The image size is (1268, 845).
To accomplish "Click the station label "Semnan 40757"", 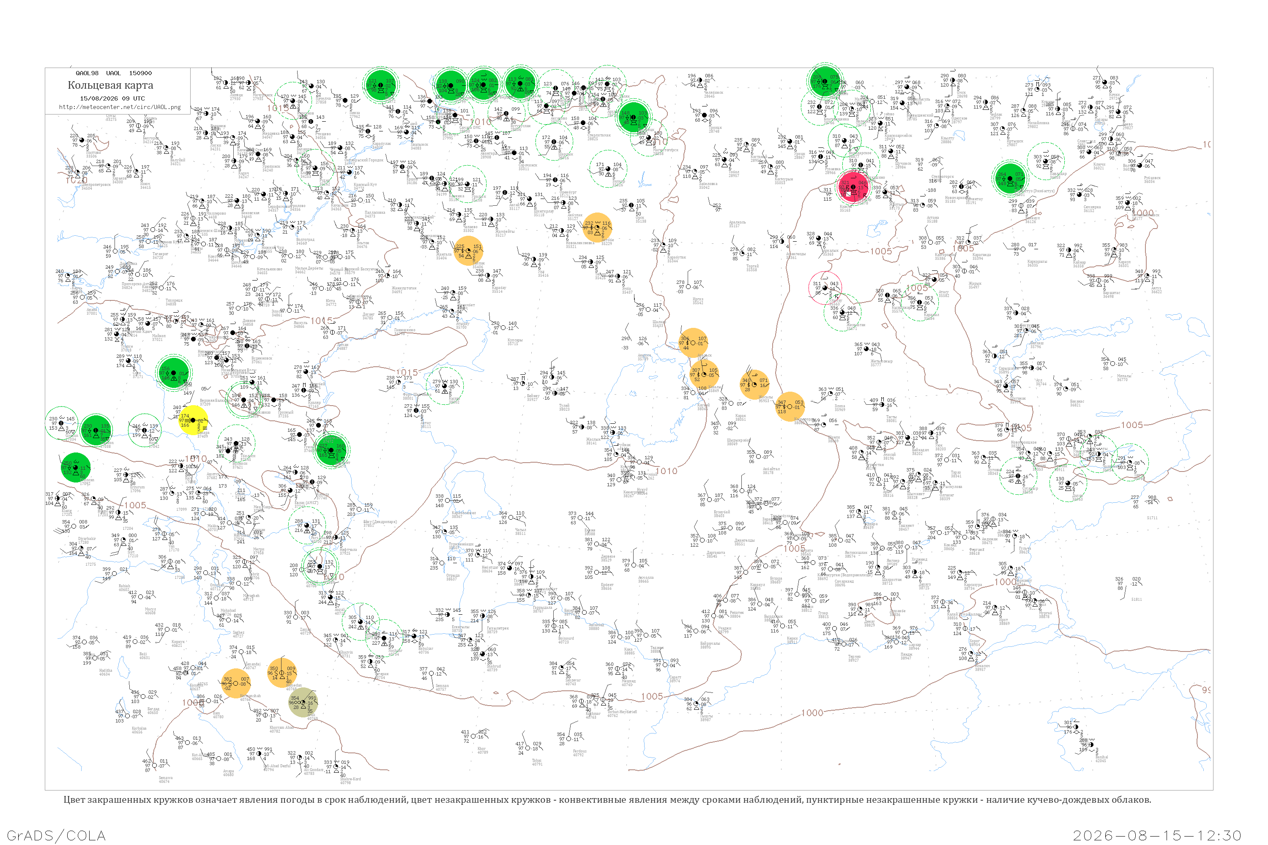I will [442, 688].
